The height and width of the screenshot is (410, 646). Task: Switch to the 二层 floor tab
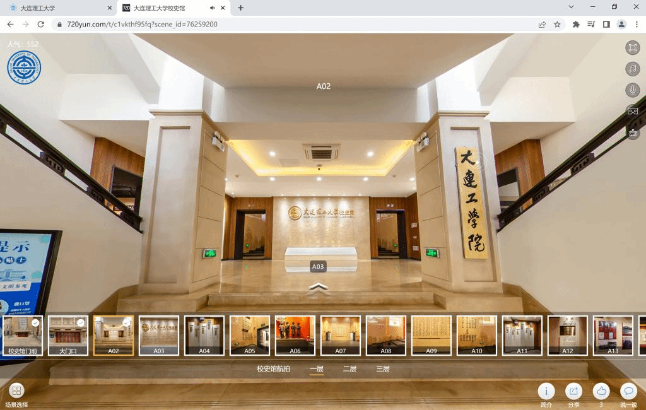[349, 369]
